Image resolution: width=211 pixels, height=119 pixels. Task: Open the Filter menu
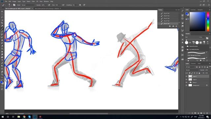pyautogui.click(x=33, y=1)
